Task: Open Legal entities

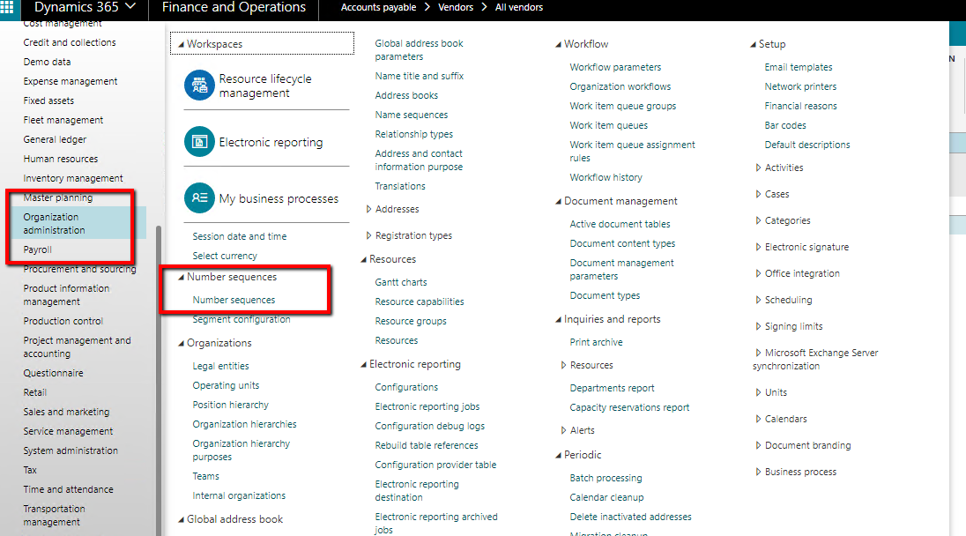Action: (220, 366)
